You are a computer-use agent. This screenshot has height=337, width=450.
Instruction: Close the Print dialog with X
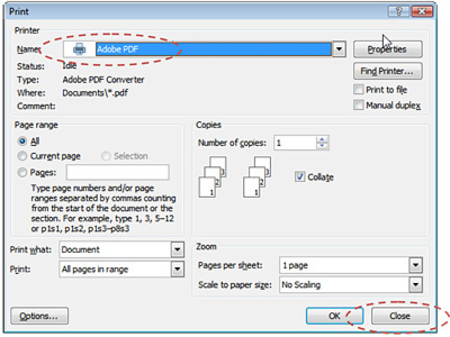[422, 12]
